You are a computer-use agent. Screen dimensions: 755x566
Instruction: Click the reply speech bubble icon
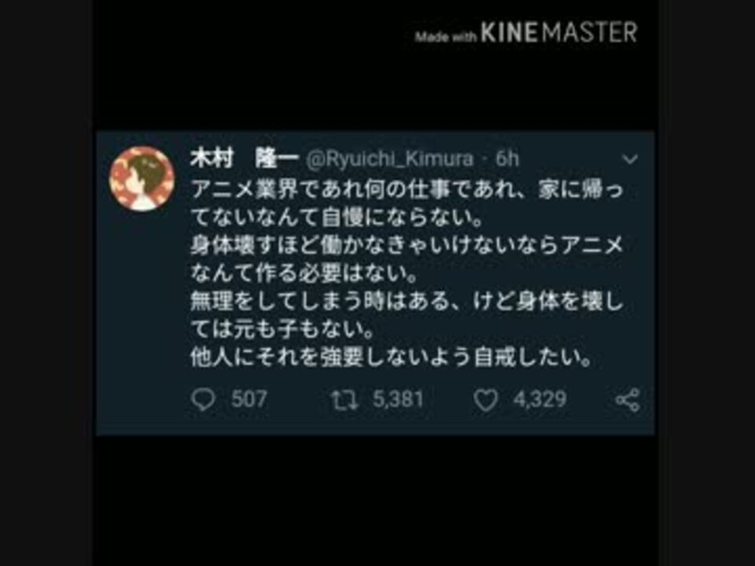[203, 399]
